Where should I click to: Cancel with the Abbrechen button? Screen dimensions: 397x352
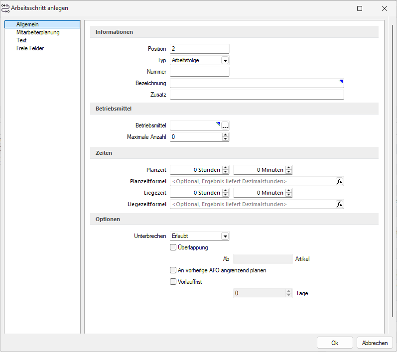[x=375, y=343]
